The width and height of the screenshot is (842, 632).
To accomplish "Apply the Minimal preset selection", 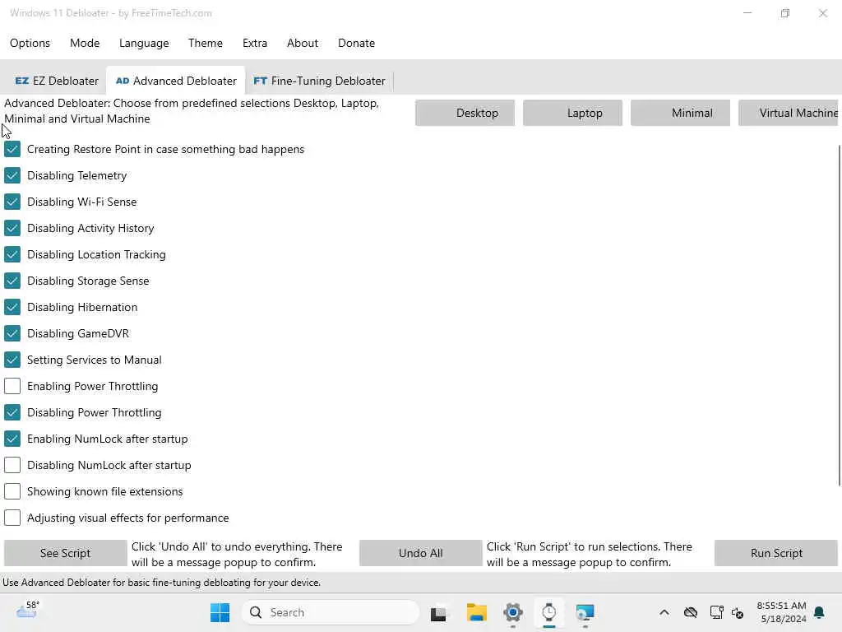I will click(680, 113).
